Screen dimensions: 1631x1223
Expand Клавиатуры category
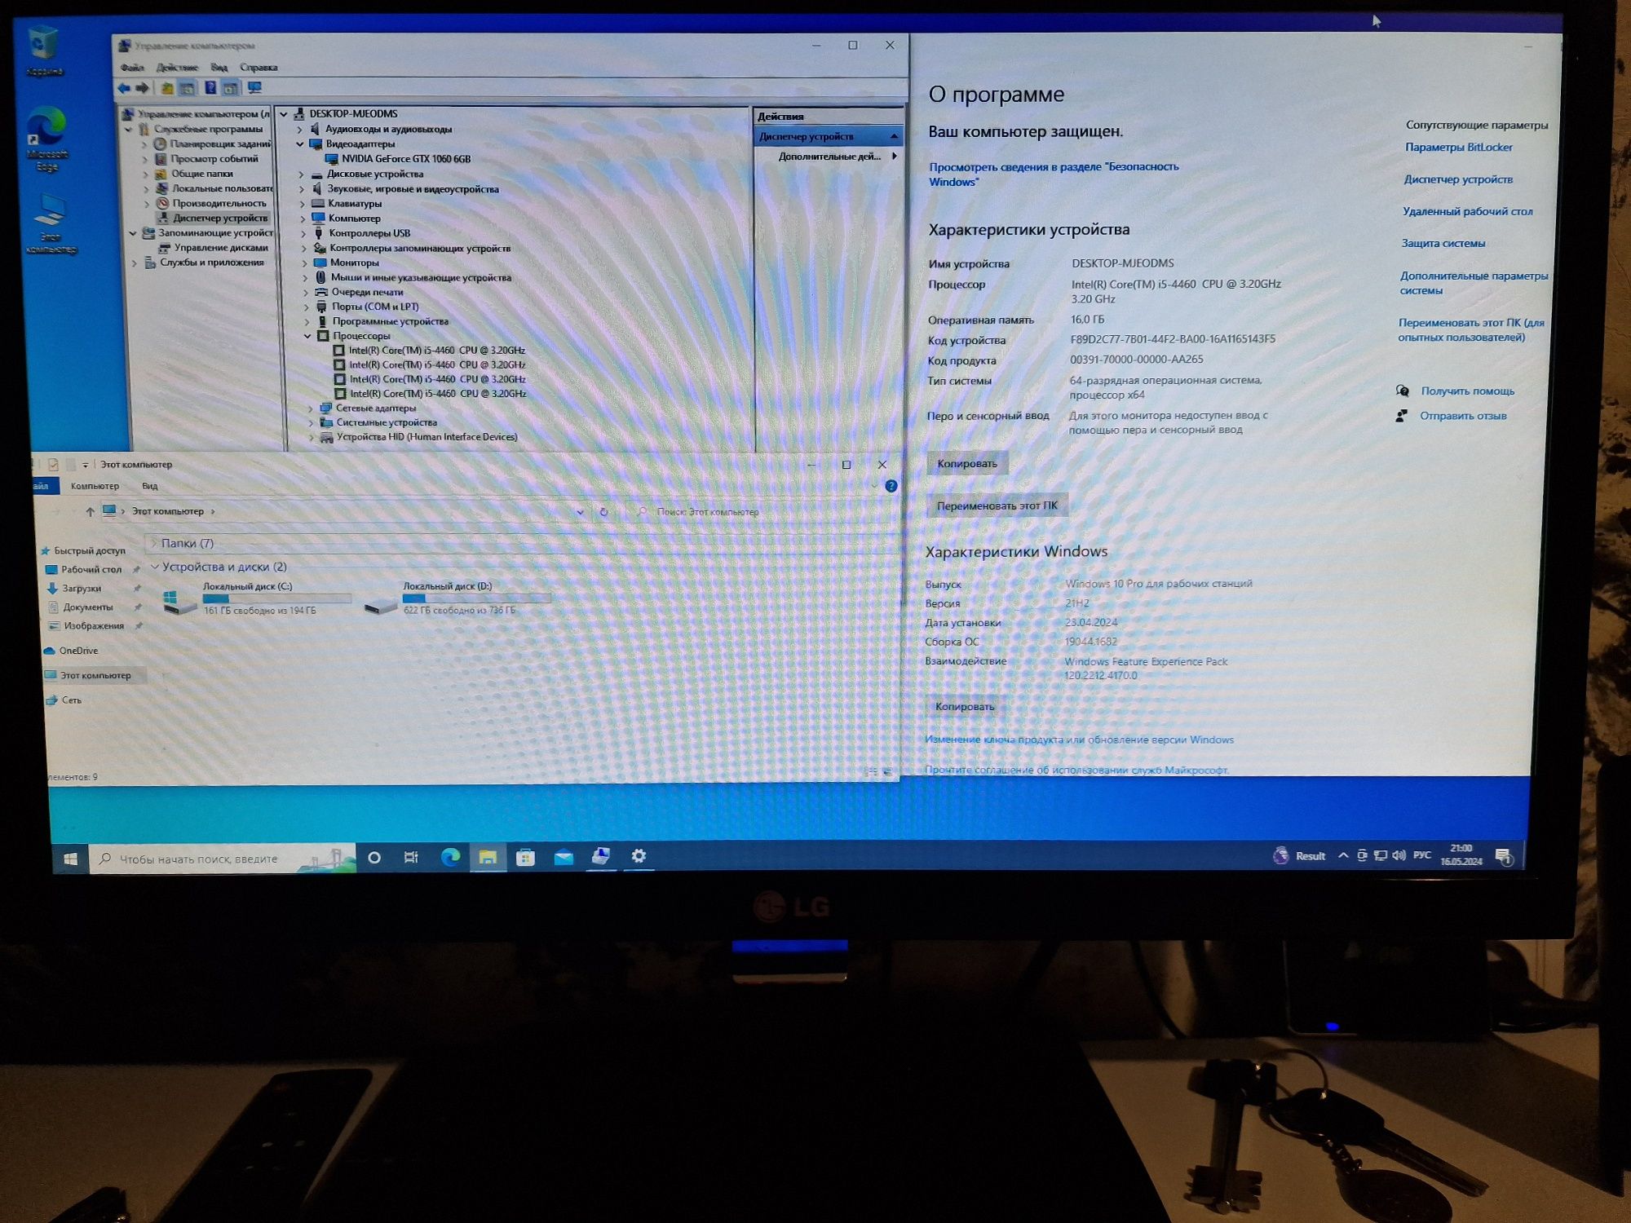pos(302,204)
